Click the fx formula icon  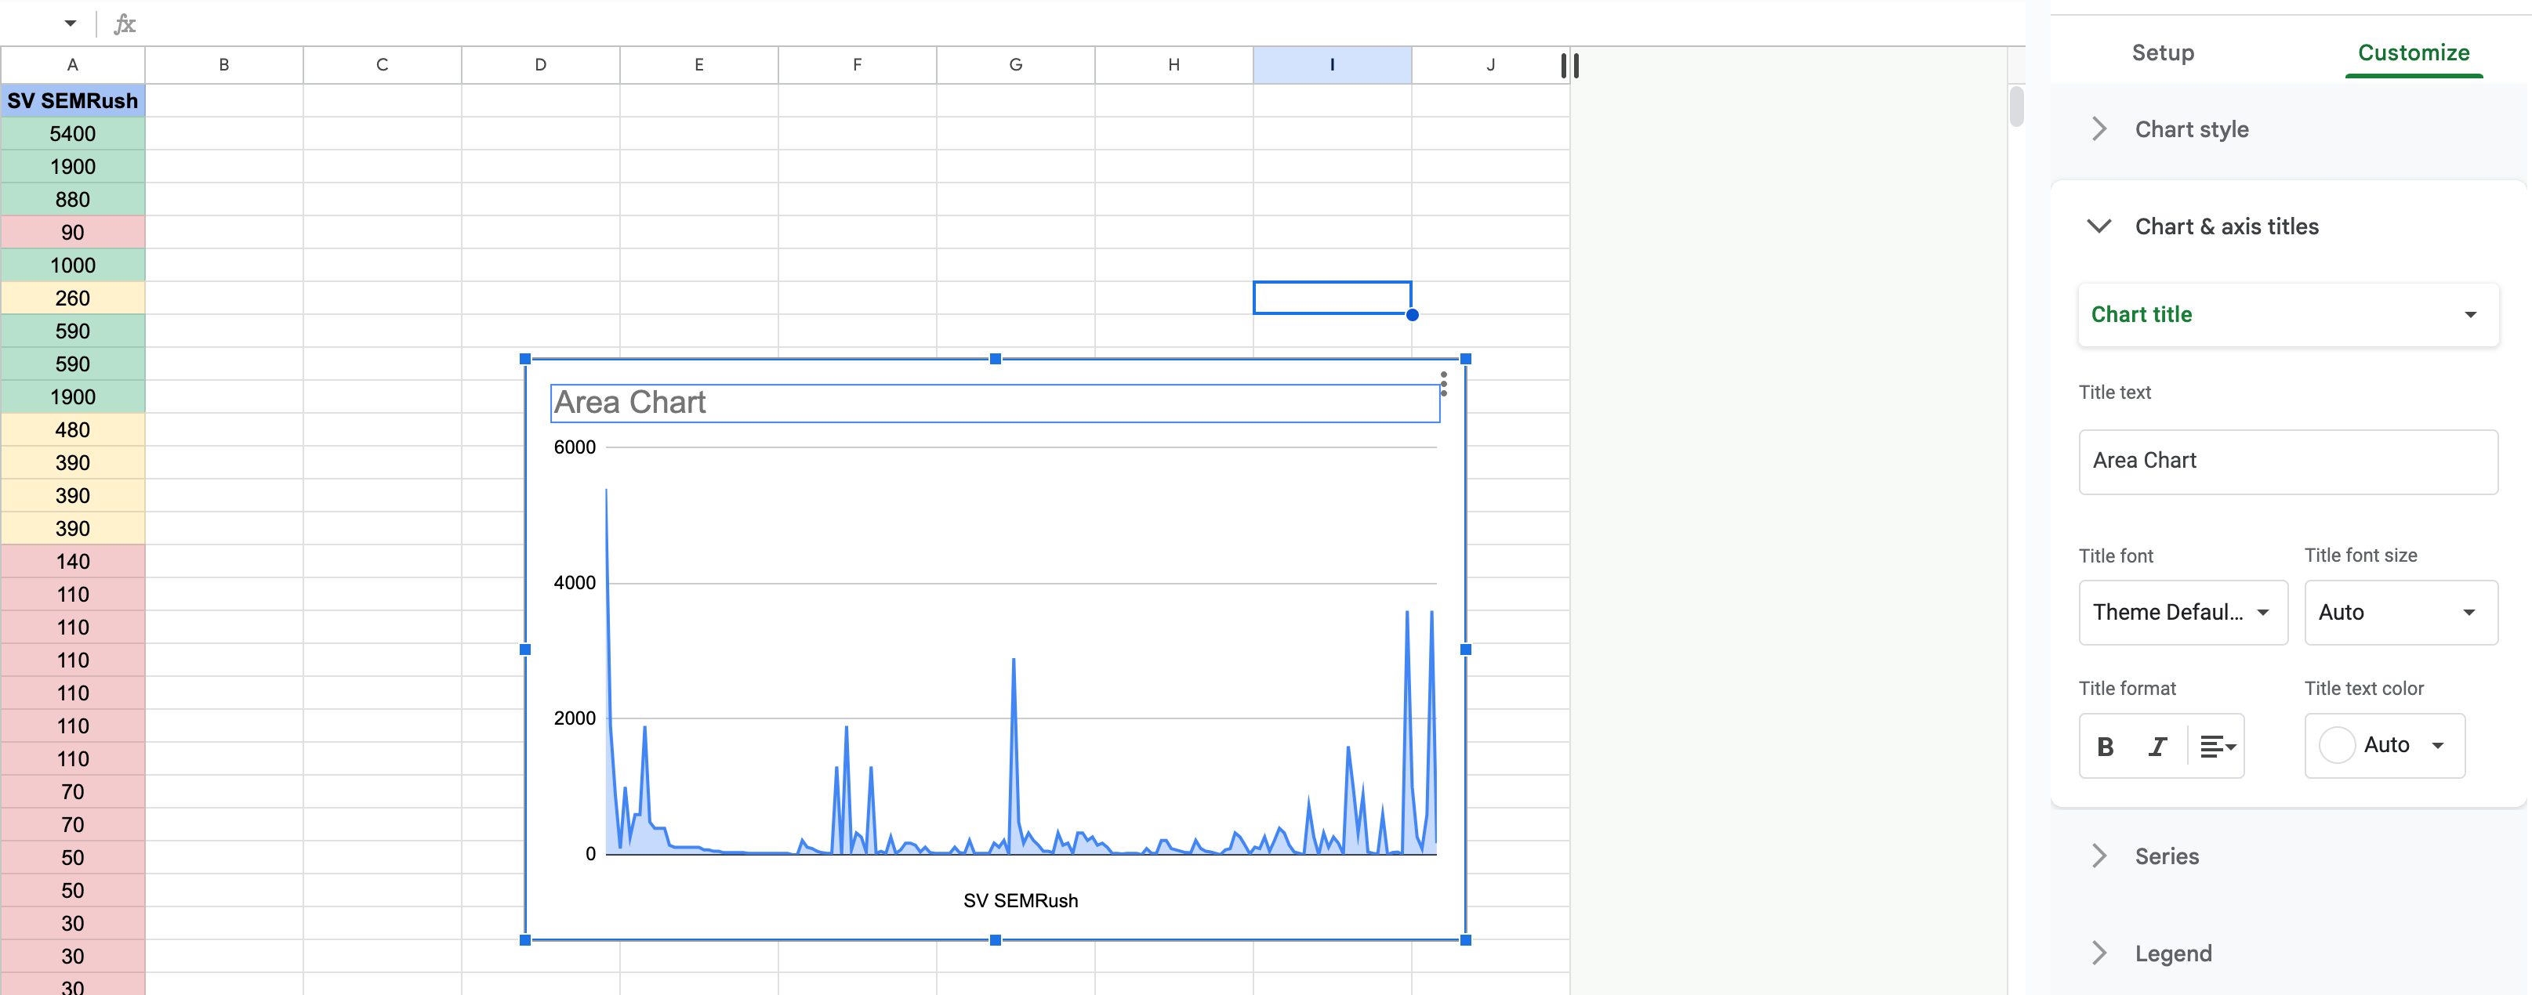pos(125,23)
